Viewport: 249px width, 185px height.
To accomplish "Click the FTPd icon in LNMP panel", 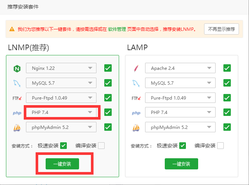I will coord(17,98).
